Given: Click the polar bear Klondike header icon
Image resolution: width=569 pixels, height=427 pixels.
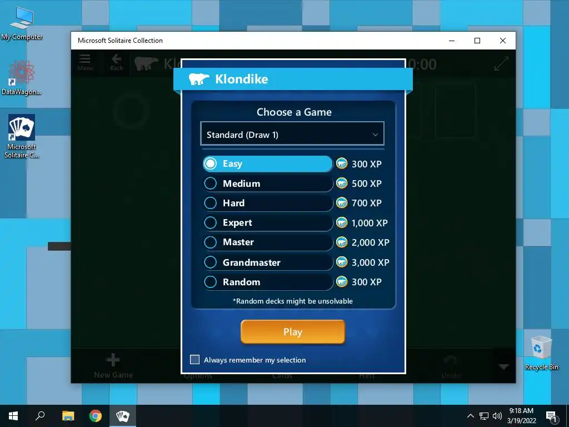Looking at the screenshot, I should pyautogui.click(x=199, y=78).
